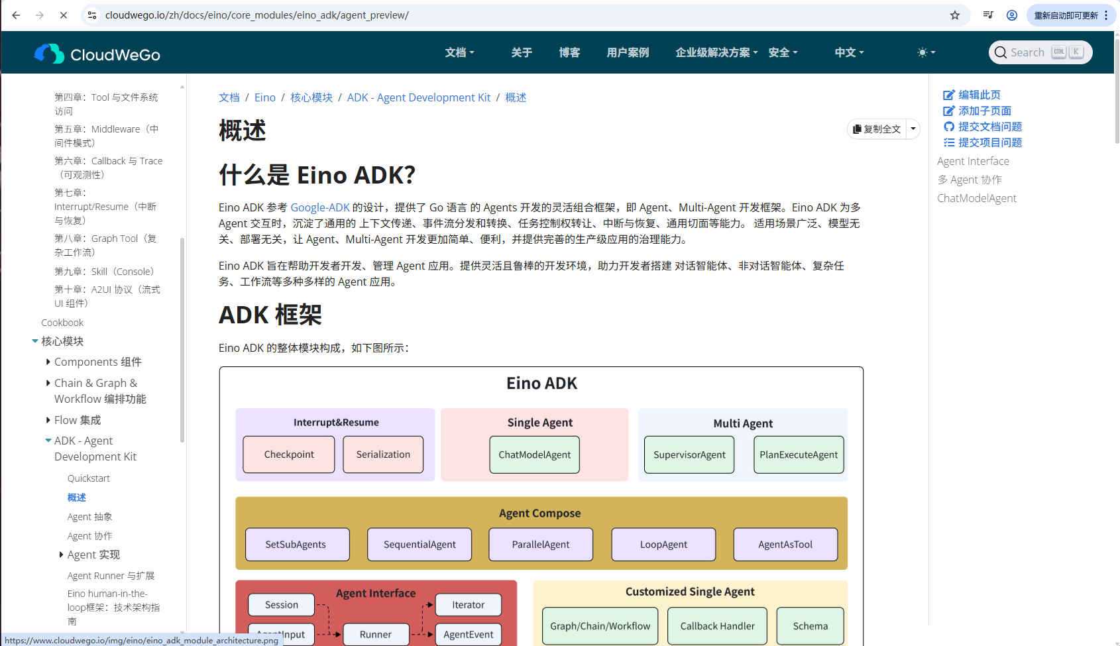Viewport: 1120px width, 646px height.
Task: Open 第六章: Callback 与 Trace entry
Action: [109, 168]
